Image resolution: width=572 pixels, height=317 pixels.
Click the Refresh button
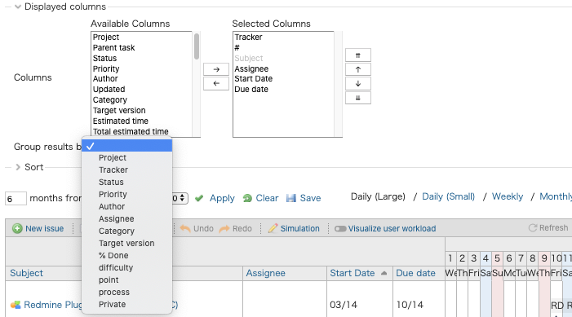(548, 228)
